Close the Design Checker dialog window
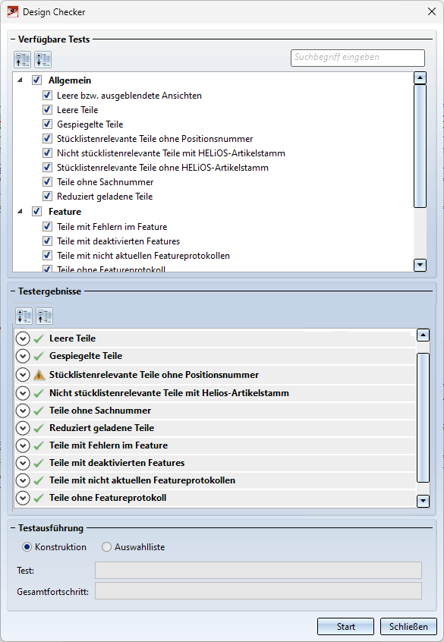Viewport: 444px width, 642px height. tap(432, 11)
